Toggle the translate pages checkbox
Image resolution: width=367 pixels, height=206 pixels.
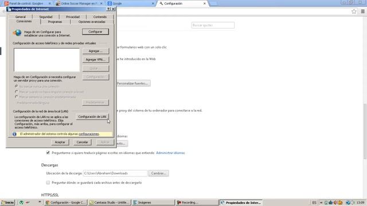(48, 153)
